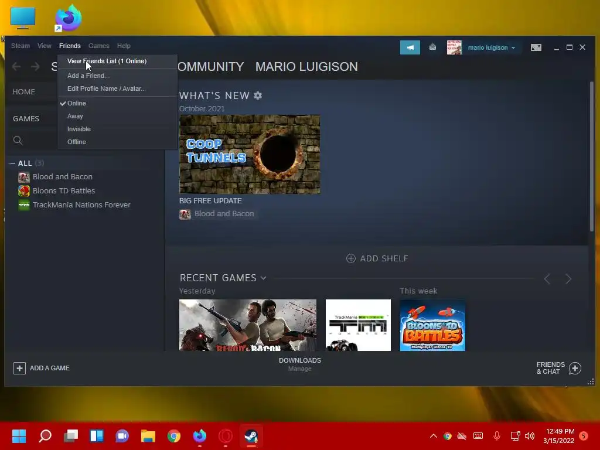Click the Bloons TD Battles game icon in list

click(x=23, y=190)
